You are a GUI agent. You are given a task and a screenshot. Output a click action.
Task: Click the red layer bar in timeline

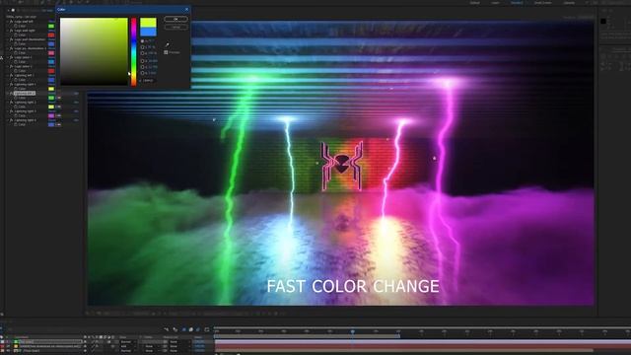click(423, 346)
